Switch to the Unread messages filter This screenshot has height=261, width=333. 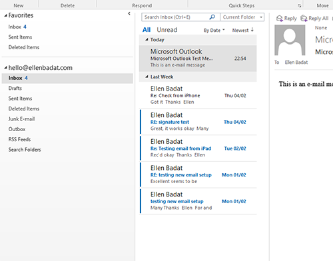point(167,30)
